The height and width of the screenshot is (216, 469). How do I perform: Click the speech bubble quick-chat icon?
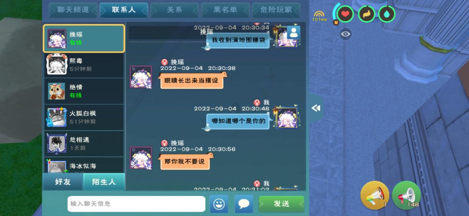coord(244,204)
